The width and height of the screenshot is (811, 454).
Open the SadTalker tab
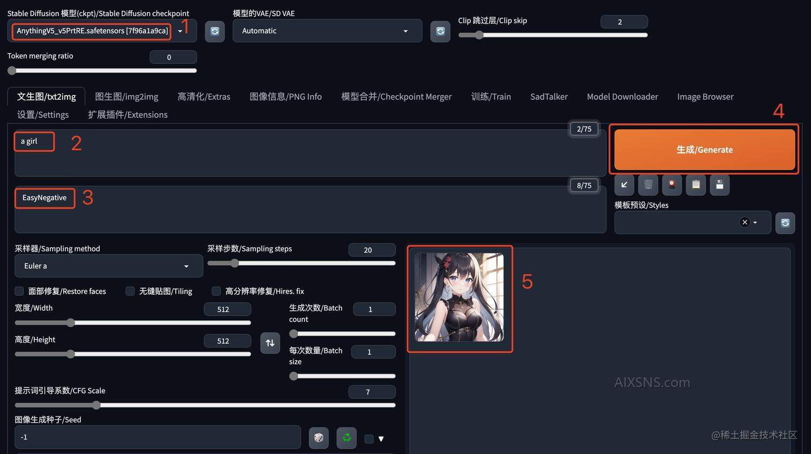[x=549, y=96]
